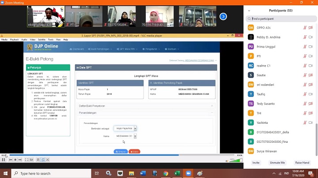Open Excel from the taskbar
The width and height of the screenshot is (318, 178).
[177, 174]
